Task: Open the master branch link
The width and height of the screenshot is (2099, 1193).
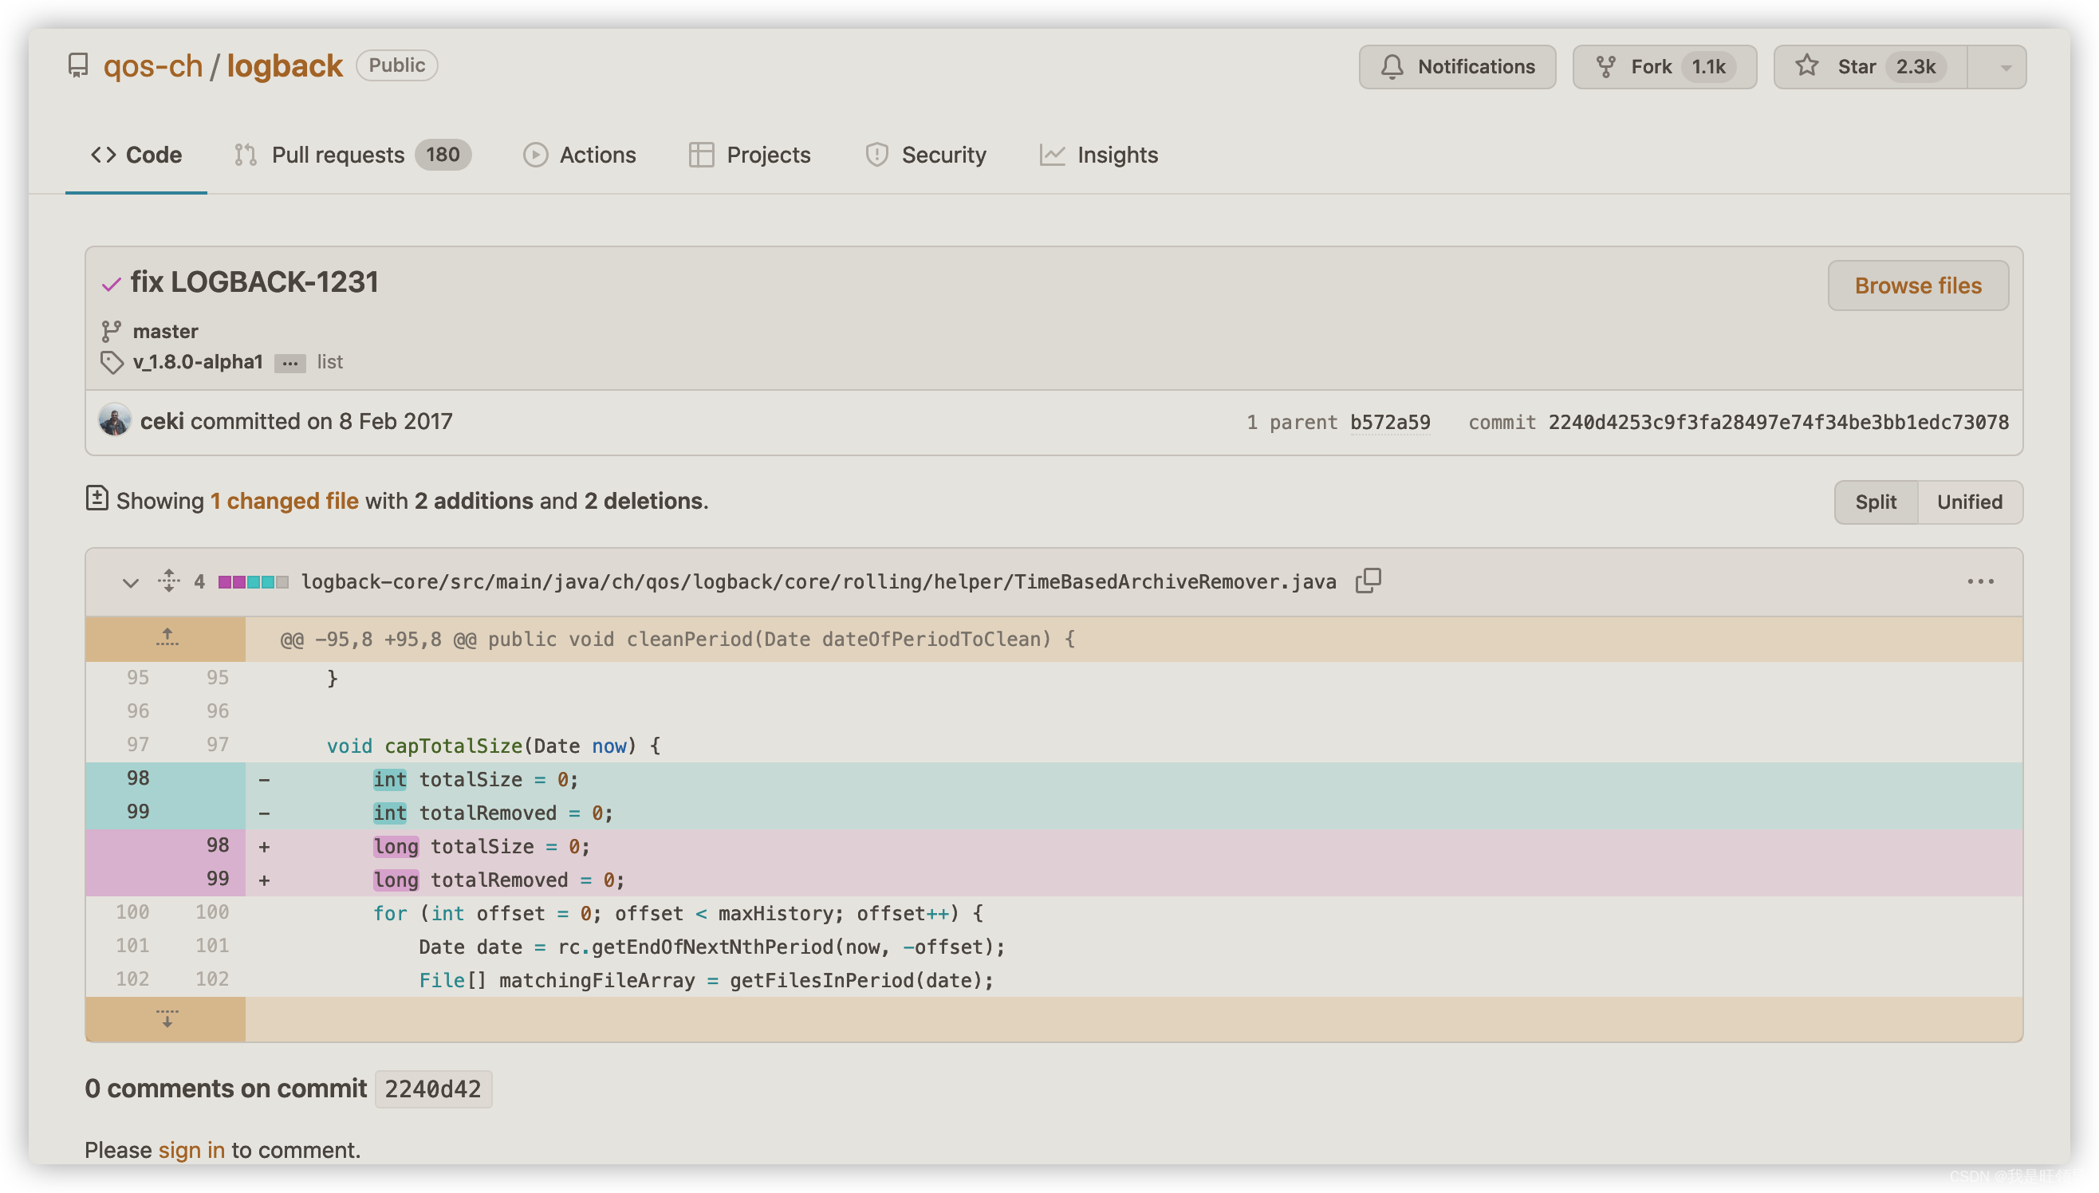Action: [166, 331]
